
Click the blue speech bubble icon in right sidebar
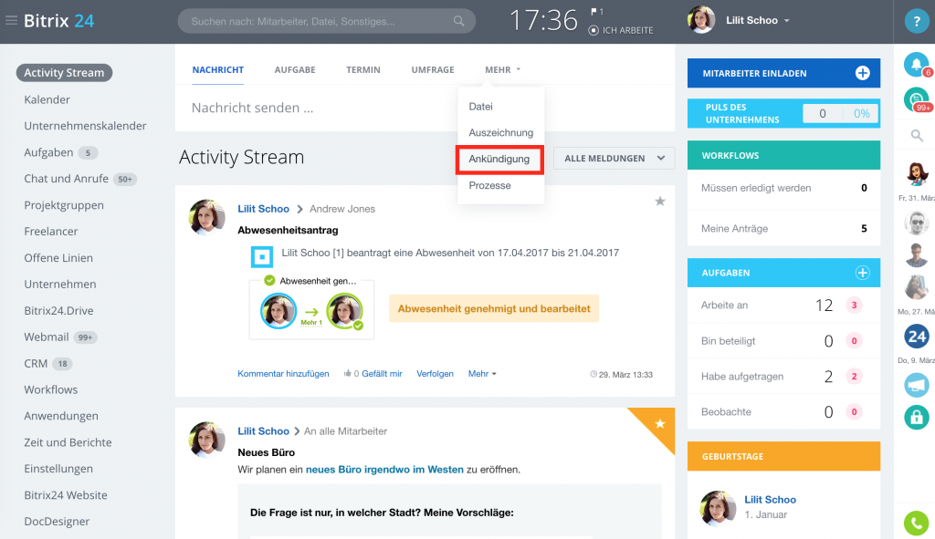pos(917,384)
